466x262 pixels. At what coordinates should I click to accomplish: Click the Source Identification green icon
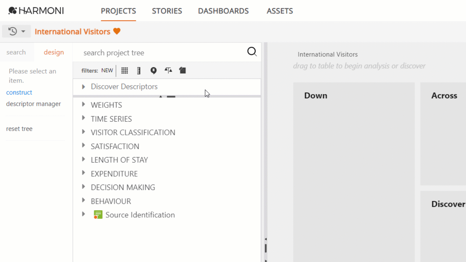98,215
